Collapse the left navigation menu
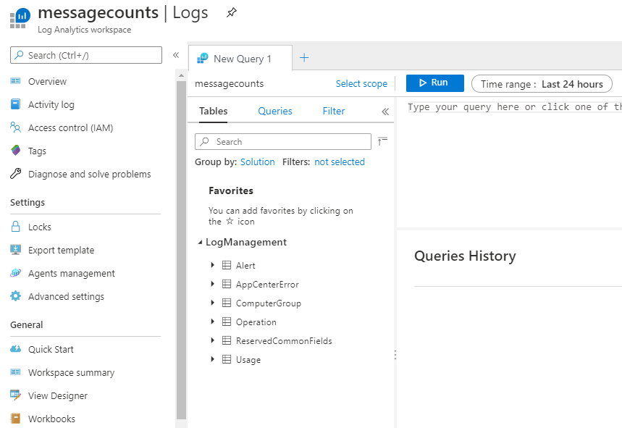Screen dimensions: 622x428 tap(176, 55)
